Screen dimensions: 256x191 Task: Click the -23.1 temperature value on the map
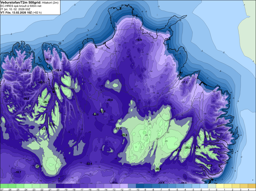click(x=56, y=89)
